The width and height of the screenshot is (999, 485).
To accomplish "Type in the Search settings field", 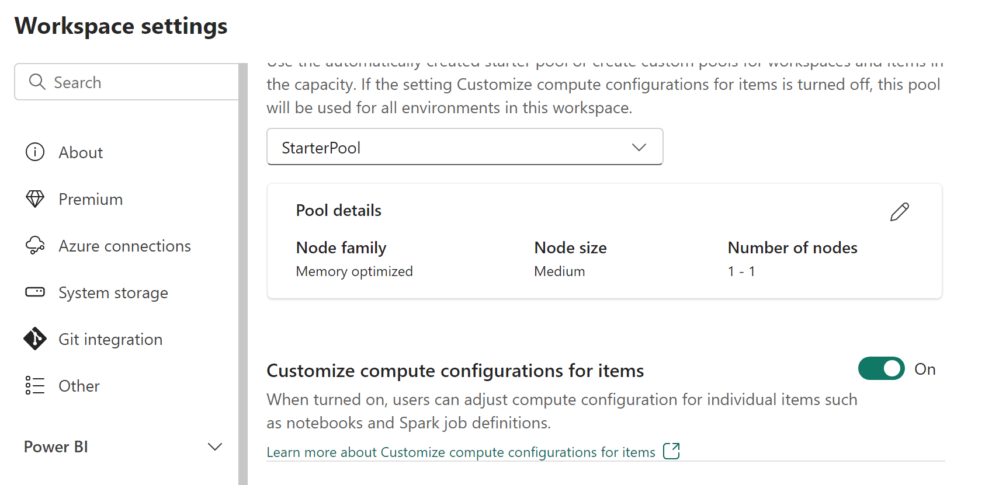I will point(140,82).
